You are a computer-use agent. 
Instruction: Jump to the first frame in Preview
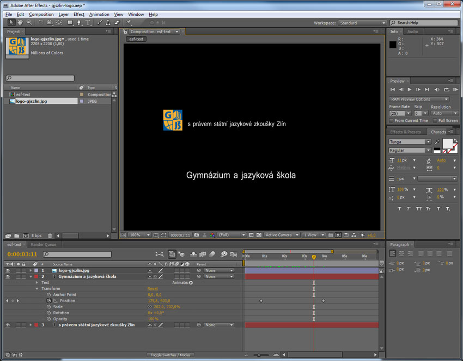click(392, 90)
